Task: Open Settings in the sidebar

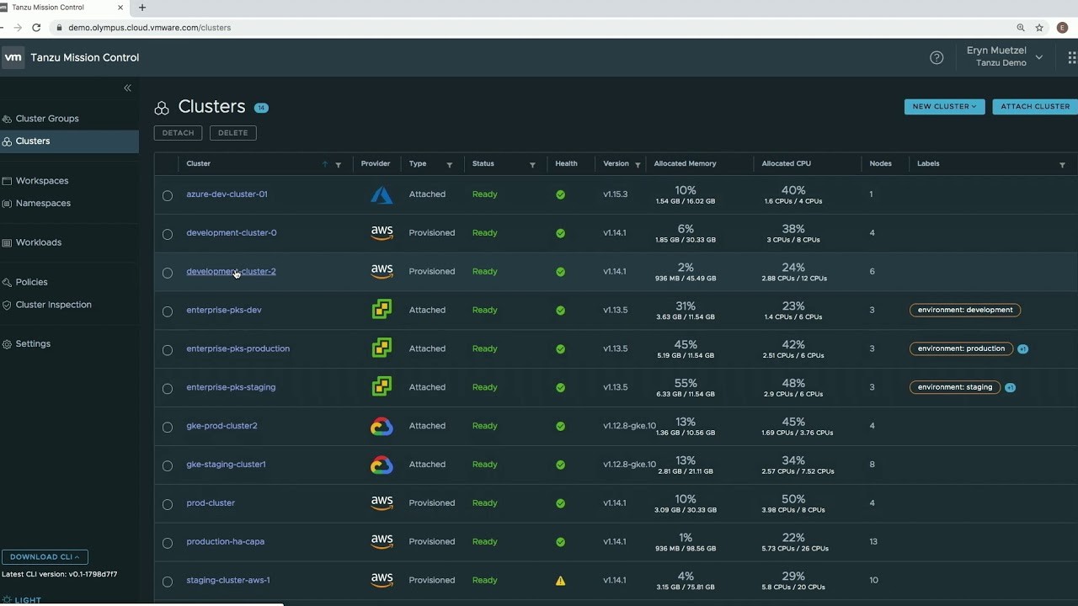Action: (33, 344)
